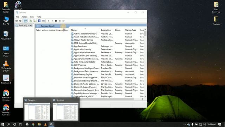Click the Back arrow in Services toolbar

pos(17,21)
